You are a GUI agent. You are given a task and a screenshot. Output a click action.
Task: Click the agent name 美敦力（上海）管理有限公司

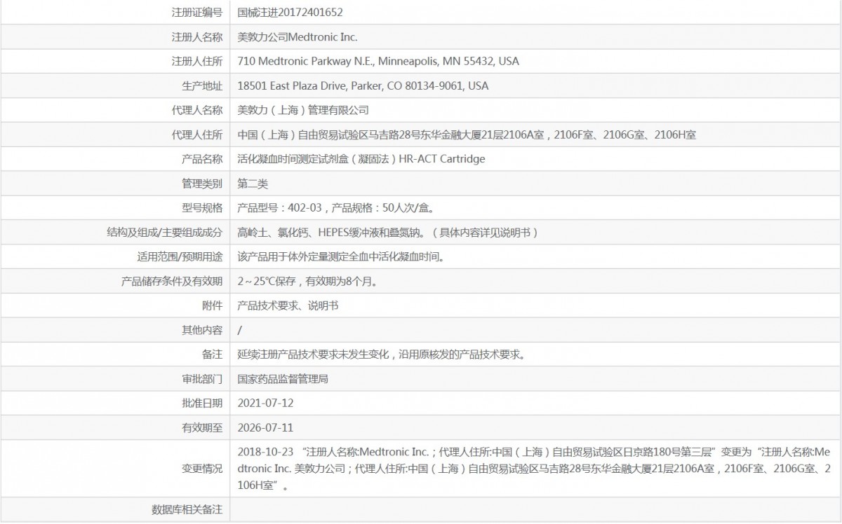pyautogui.click(x=309, y=110)
